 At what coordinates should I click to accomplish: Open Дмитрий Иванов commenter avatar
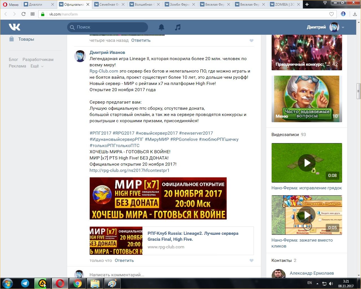[x=80, y=56]
